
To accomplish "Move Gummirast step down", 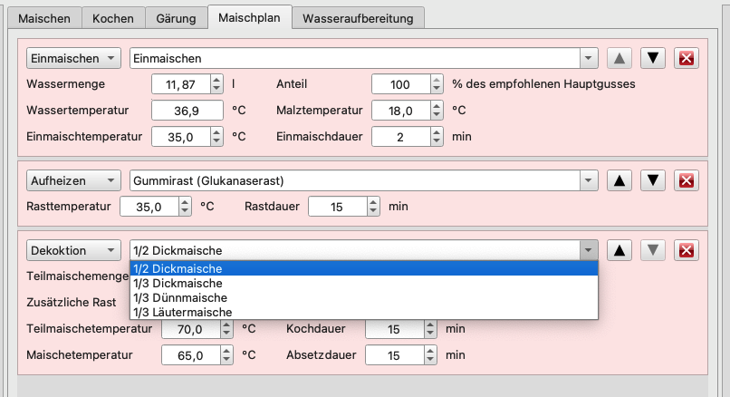I will click(653, 180).
